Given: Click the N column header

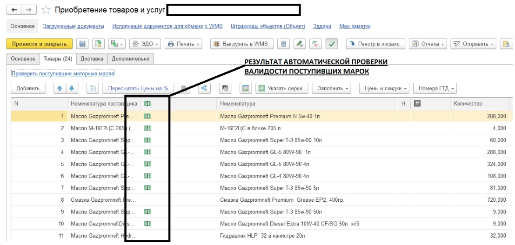Looking at the screenshot, I should pyautogui.click(x=39, y=104).
